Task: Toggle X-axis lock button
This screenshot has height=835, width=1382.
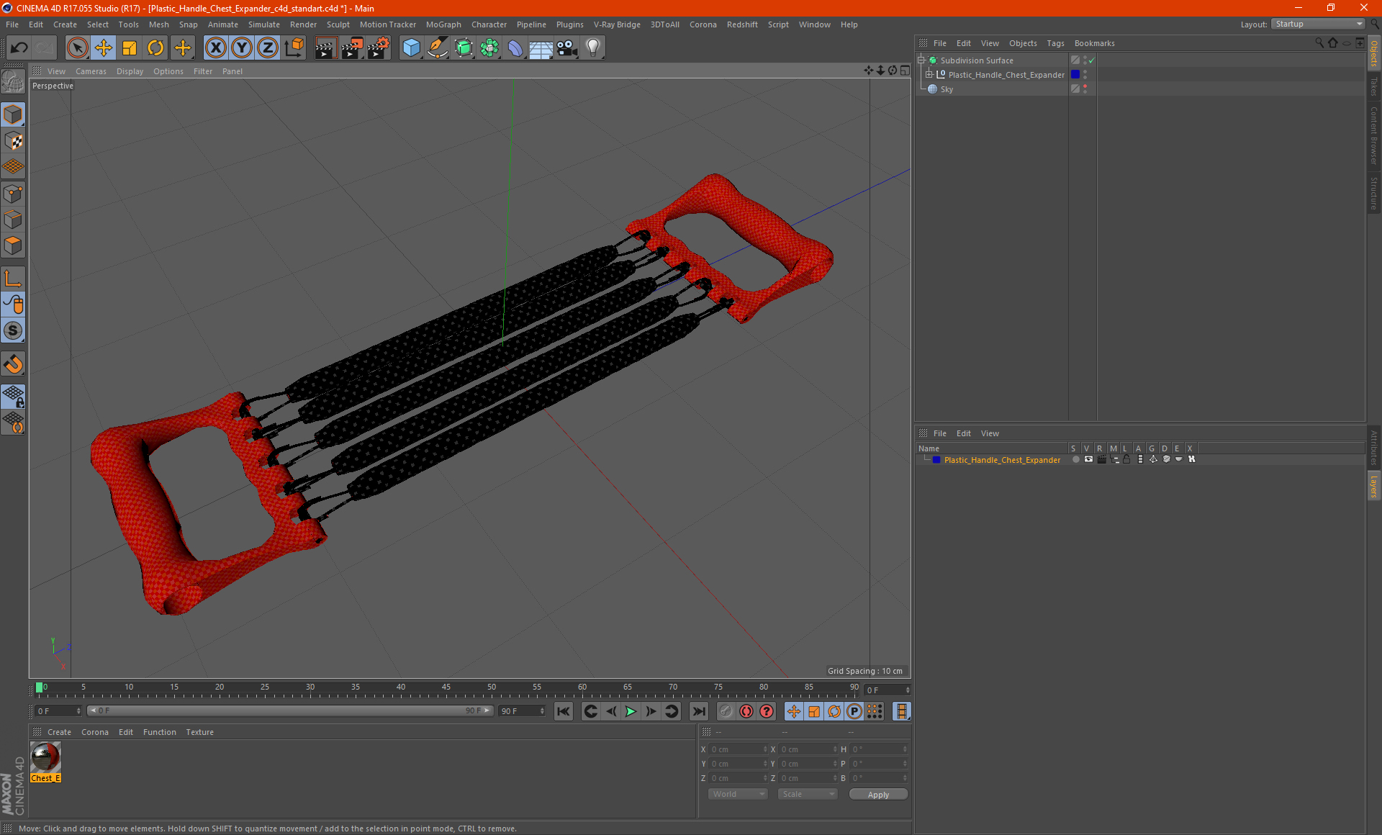Action: [215, 48]
